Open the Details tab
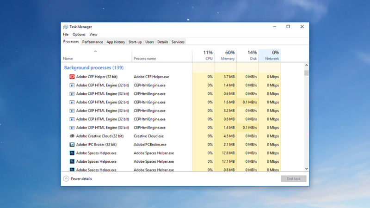This screenshot has height=208, width=370. click(163, 42)
